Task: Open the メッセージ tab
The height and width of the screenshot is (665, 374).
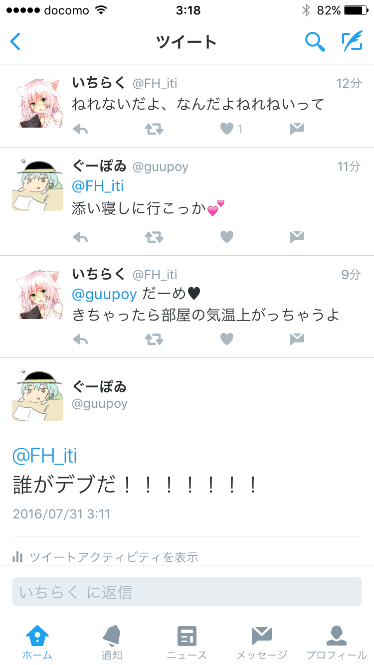Action: pyautogui.click(x=262, y=643)
